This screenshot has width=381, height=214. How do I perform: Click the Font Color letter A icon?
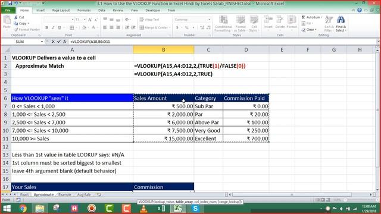tap(93, 28)
